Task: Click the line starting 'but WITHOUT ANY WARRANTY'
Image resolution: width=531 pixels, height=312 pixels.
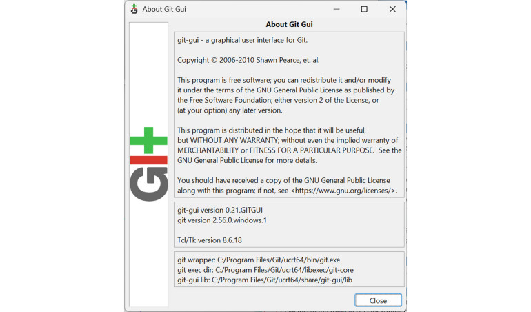Action: click(x=288, y=140)
